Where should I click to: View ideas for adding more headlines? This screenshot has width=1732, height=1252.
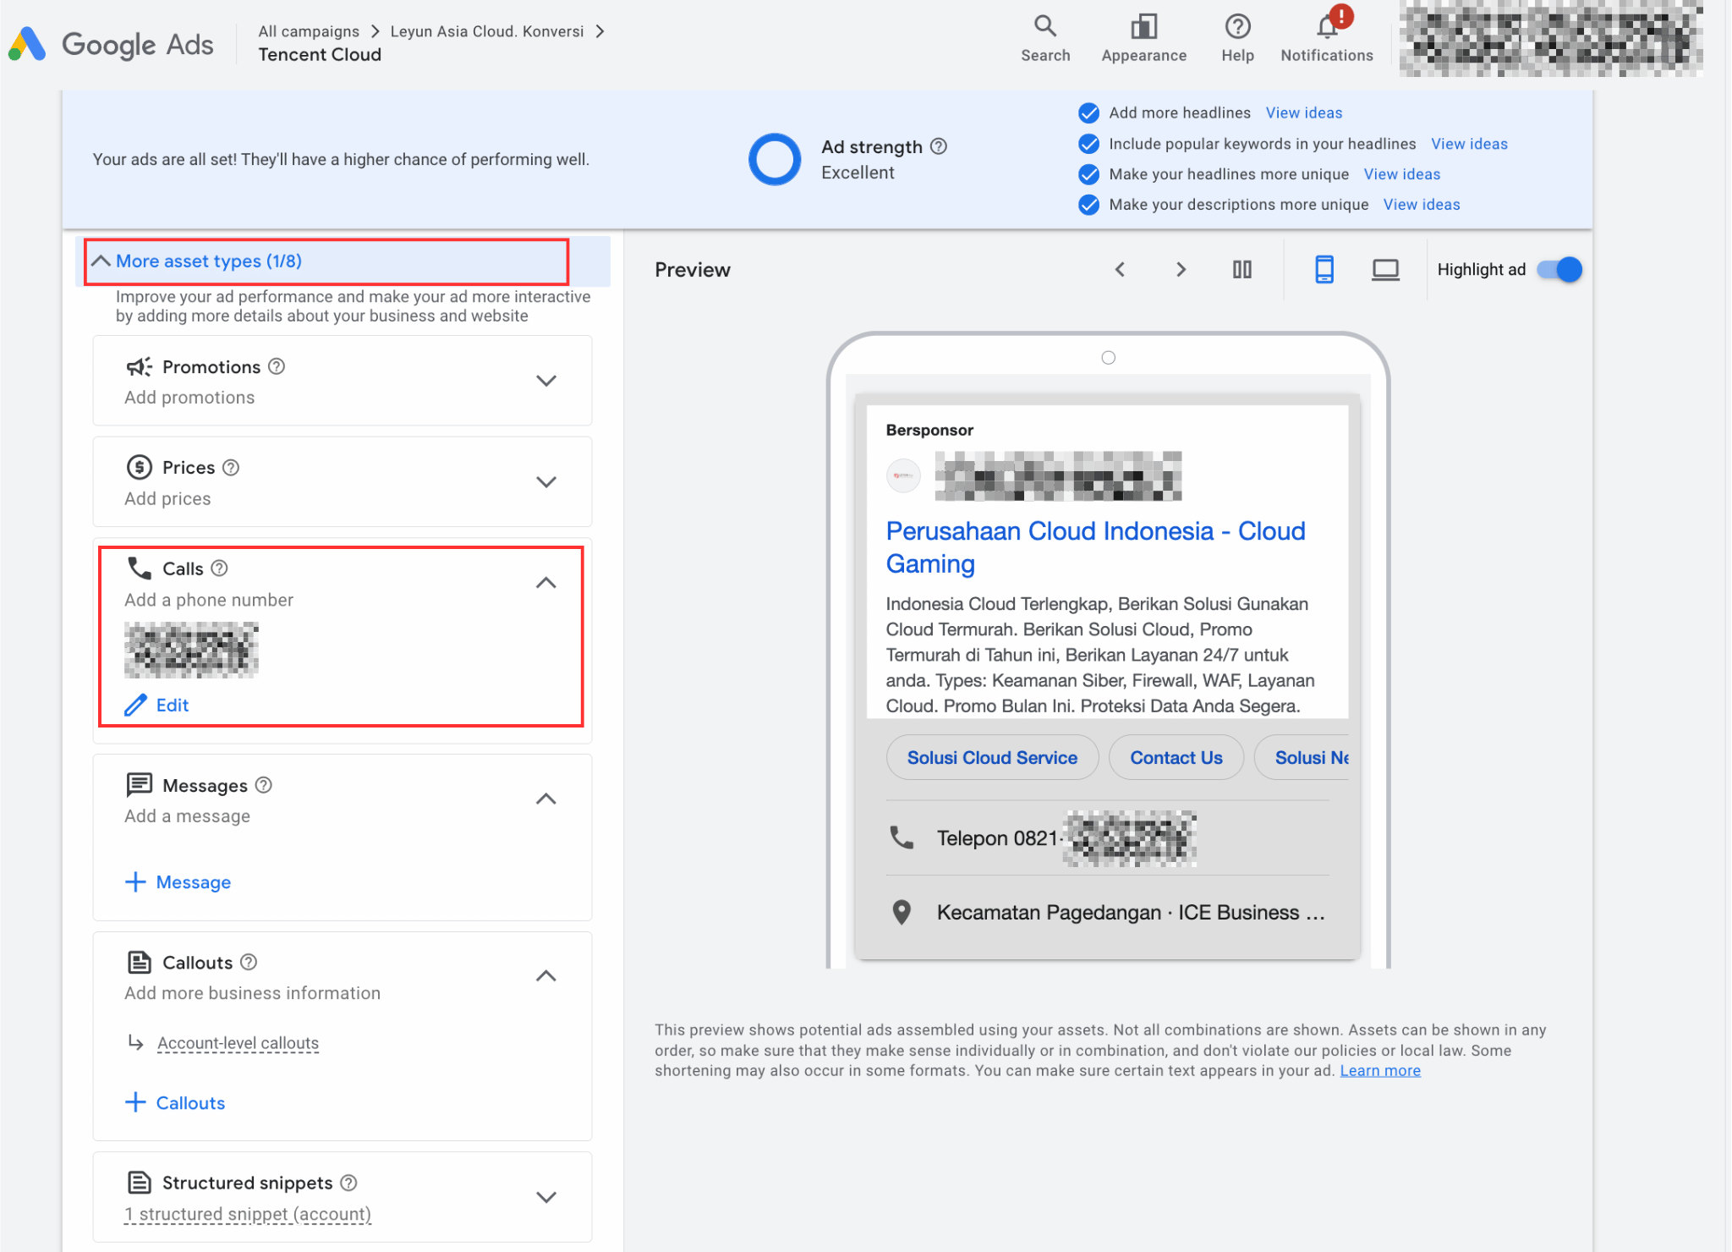coord(1304,113)
